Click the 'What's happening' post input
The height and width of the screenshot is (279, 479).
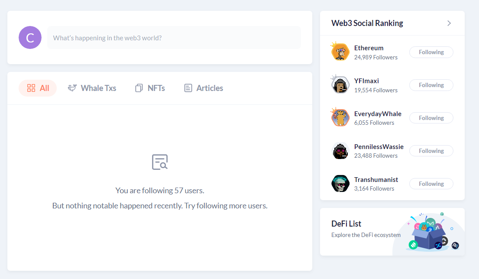(174, 38)
